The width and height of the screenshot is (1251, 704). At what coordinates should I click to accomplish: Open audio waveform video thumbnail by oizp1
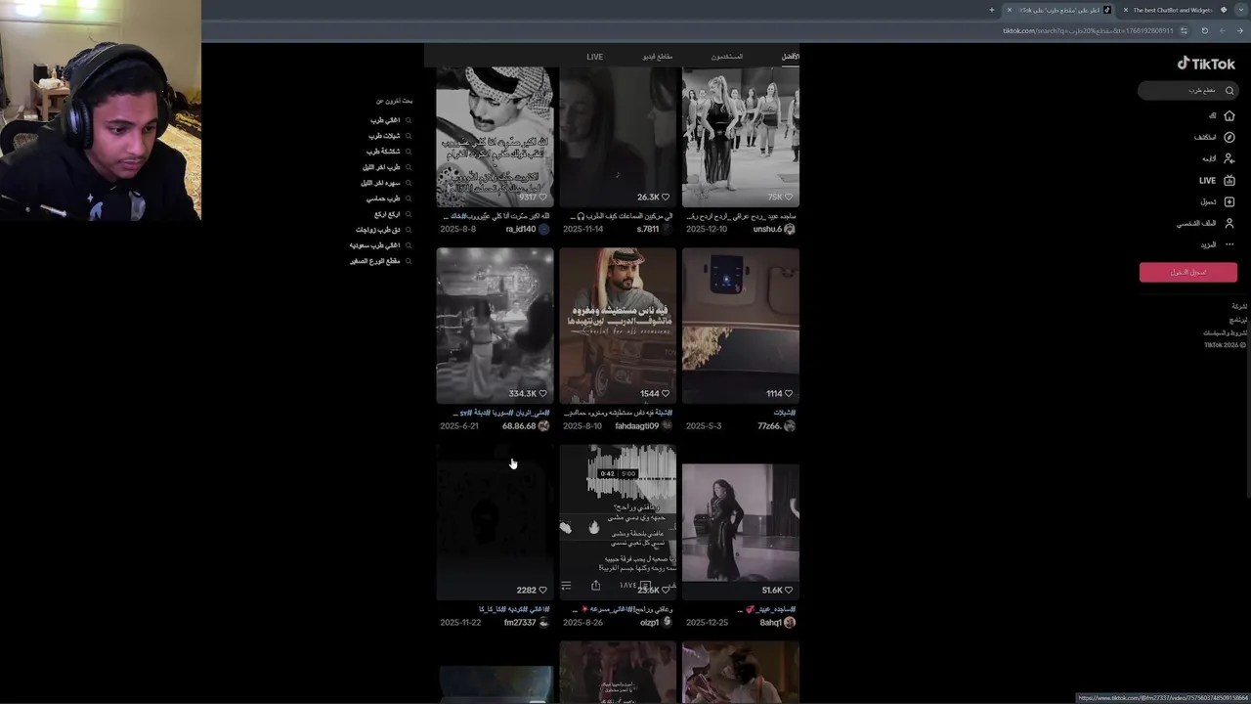click(x=618, y=522)
